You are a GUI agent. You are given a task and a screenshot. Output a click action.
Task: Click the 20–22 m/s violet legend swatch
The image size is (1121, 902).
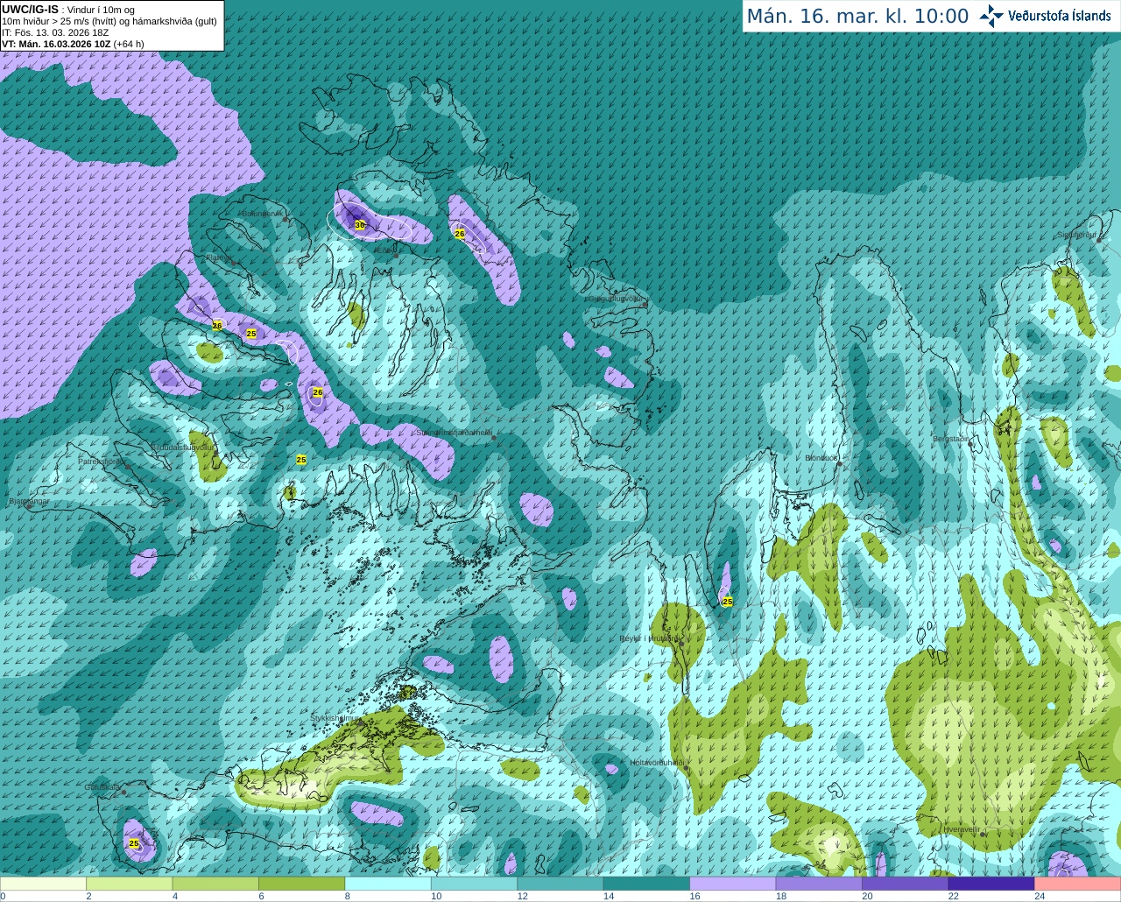coord(905,884)
